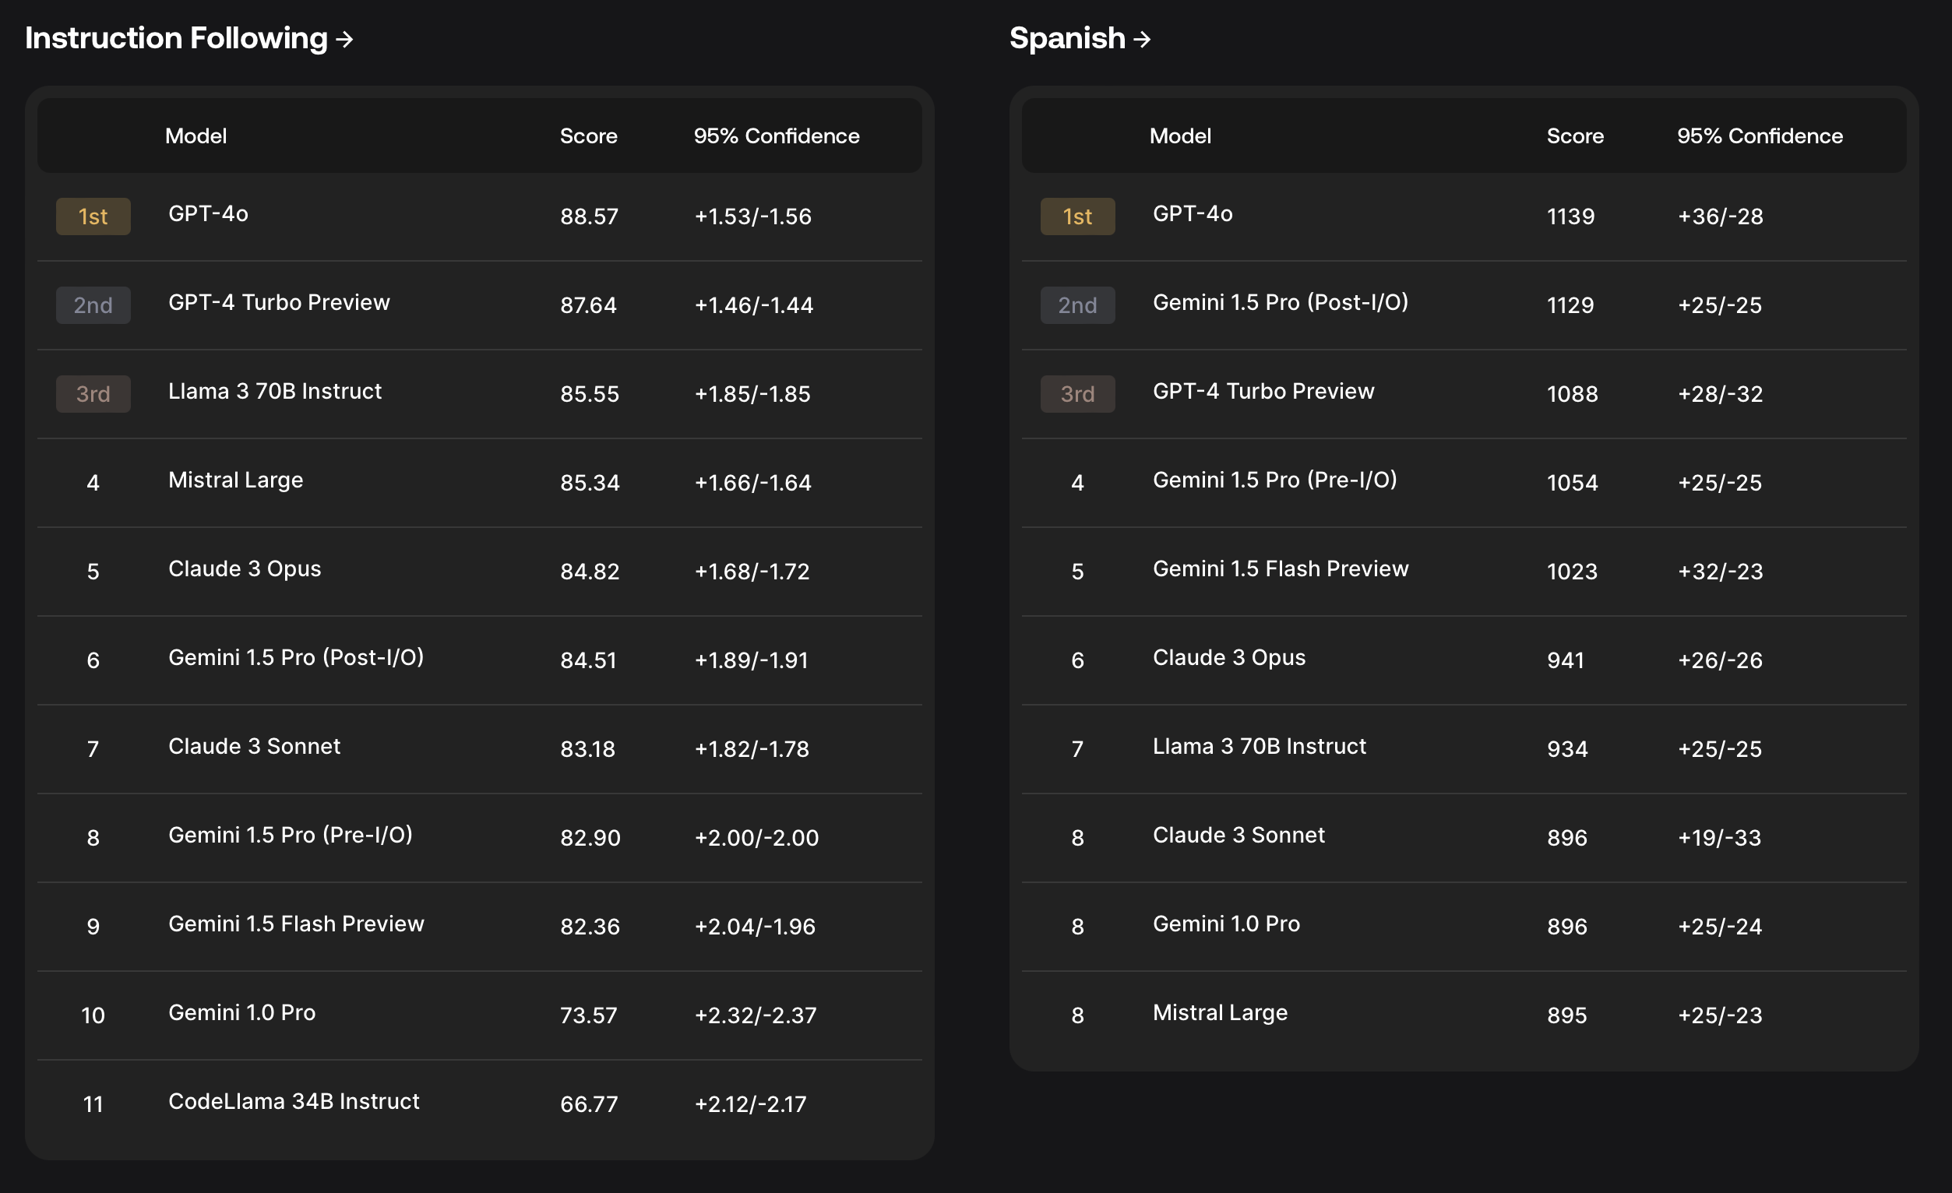Viewport: 1952px width, 1193px height.
Task: Select Llama 3 70B Instruct in Instruction Following
Action: [x=274, y=392]
